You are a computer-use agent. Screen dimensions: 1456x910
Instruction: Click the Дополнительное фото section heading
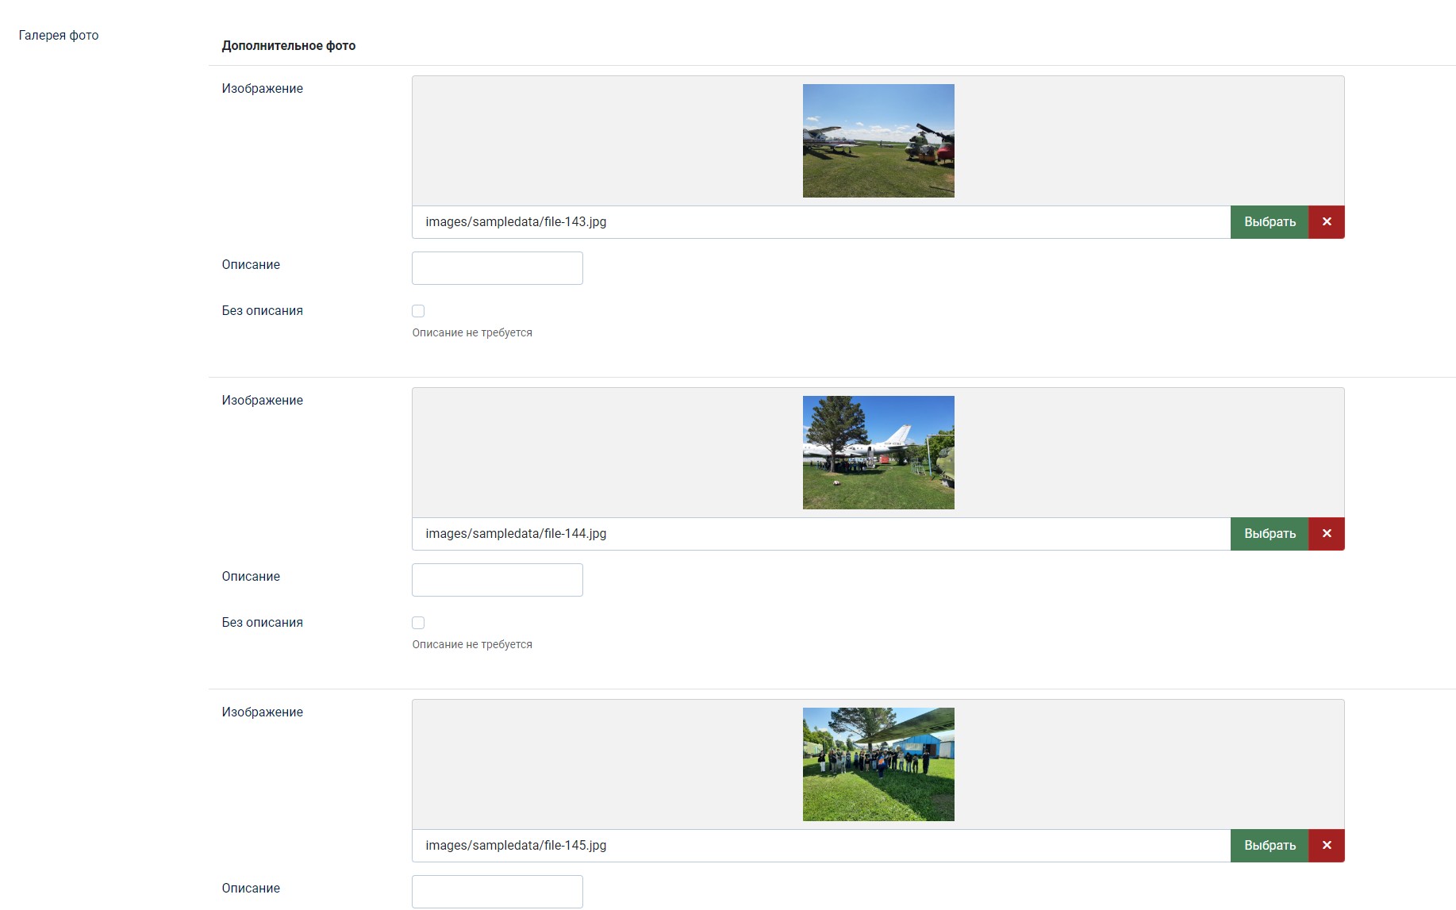pyautogui.click(x=289, y=46)
